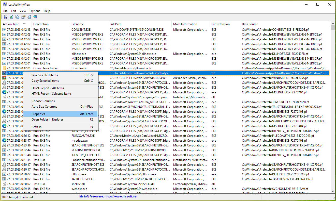Open Properties using the toolbar icon

coord(23,17)
